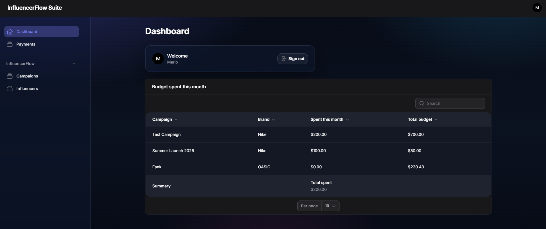546x229 pixels.
Task: Sort by Brand column chevron
Action: tap(273, 120)
